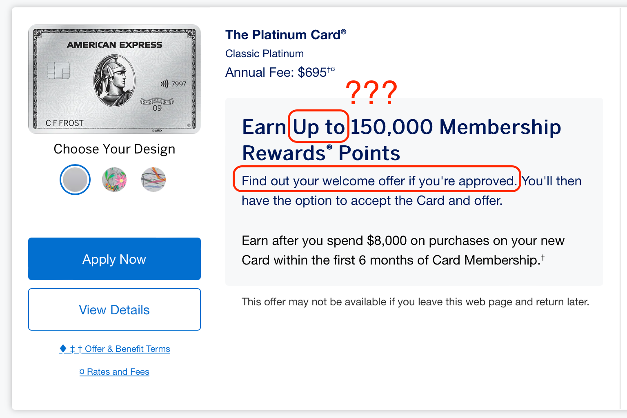
Task: Click the Member Since badge on the card
Action: click(157, 101)
